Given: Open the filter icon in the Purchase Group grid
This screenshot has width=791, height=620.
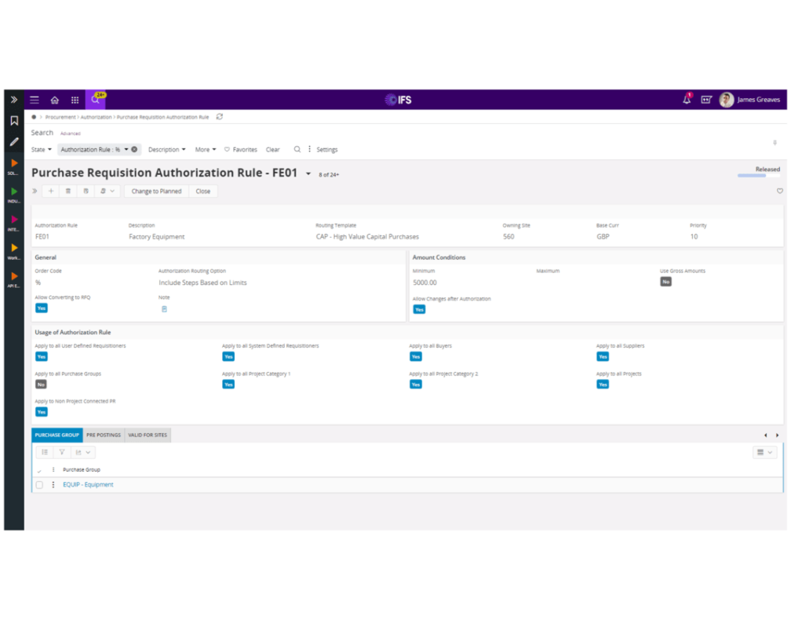Looking at the screenshot, I should point(63,452).
